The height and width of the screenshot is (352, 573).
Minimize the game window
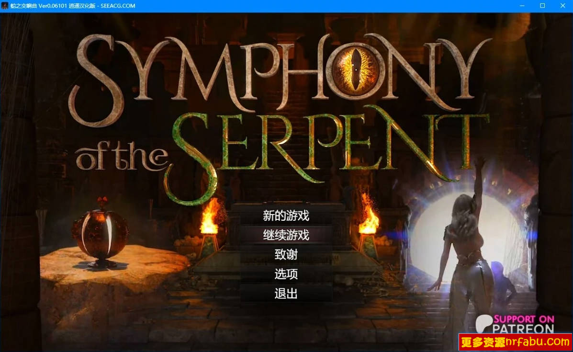point(521,6)
